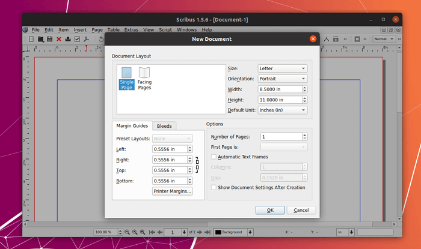
Task: Open the Page menu
Action: tap(97, 30)
